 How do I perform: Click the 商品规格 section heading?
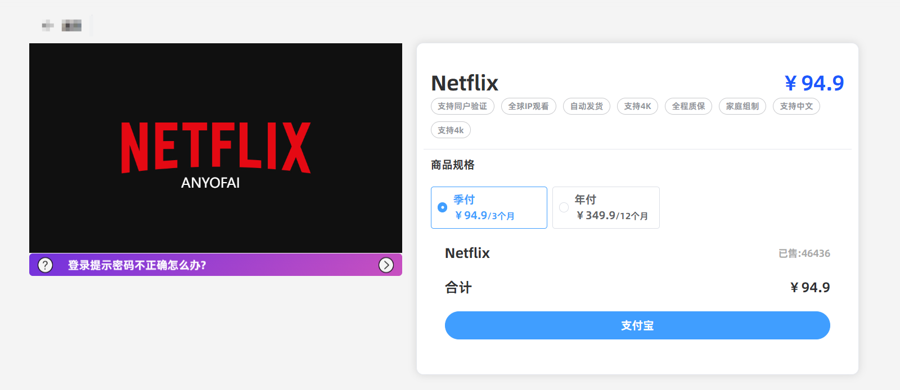(x=453, y=165)
